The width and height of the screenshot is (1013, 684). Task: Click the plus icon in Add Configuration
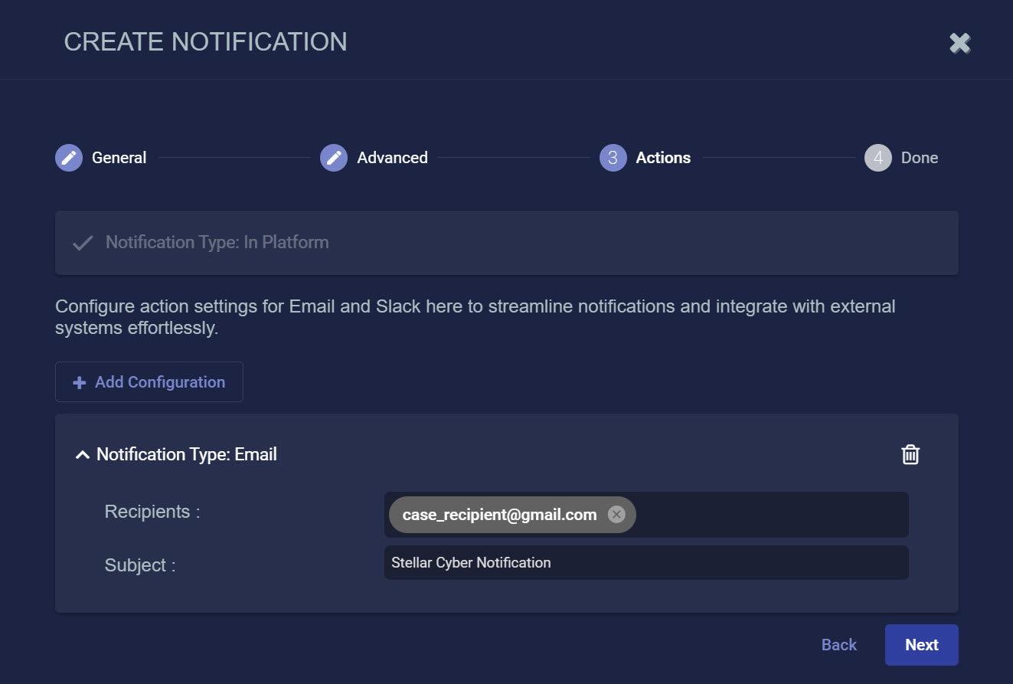[x=79, y=383]
